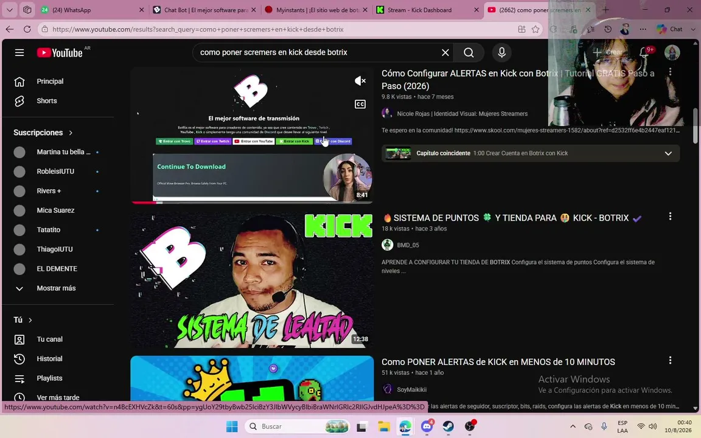Open browser settings three-dots menu
This screenshot has height=438, width=701.
coord(643,29)
